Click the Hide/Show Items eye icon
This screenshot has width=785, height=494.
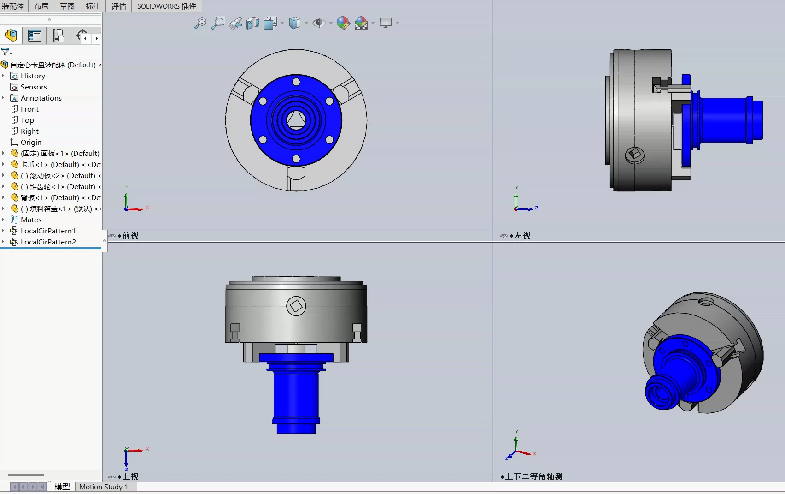coord(318,23)
